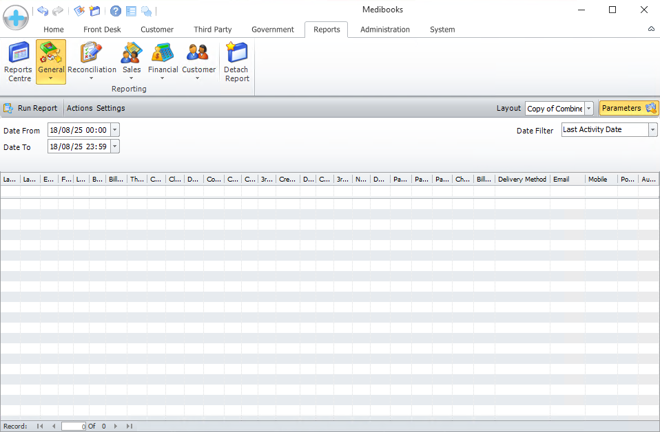This screenshot has height=432, width=660.
Task: Expand the Date From date picker
Action: (114, 130)
